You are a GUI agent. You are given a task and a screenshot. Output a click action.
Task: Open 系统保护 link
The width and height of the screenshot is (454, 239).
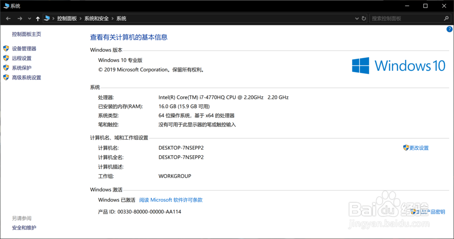(x=21, y=68)
